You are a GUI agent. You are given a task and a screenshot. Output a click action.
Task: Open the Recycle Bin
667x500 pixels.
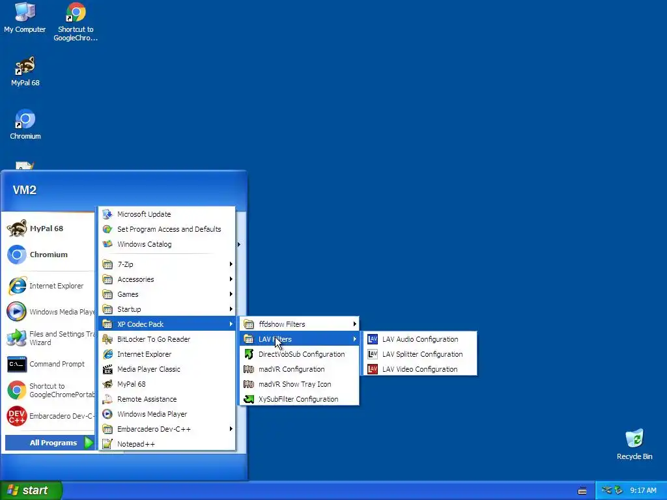point(634,445)
